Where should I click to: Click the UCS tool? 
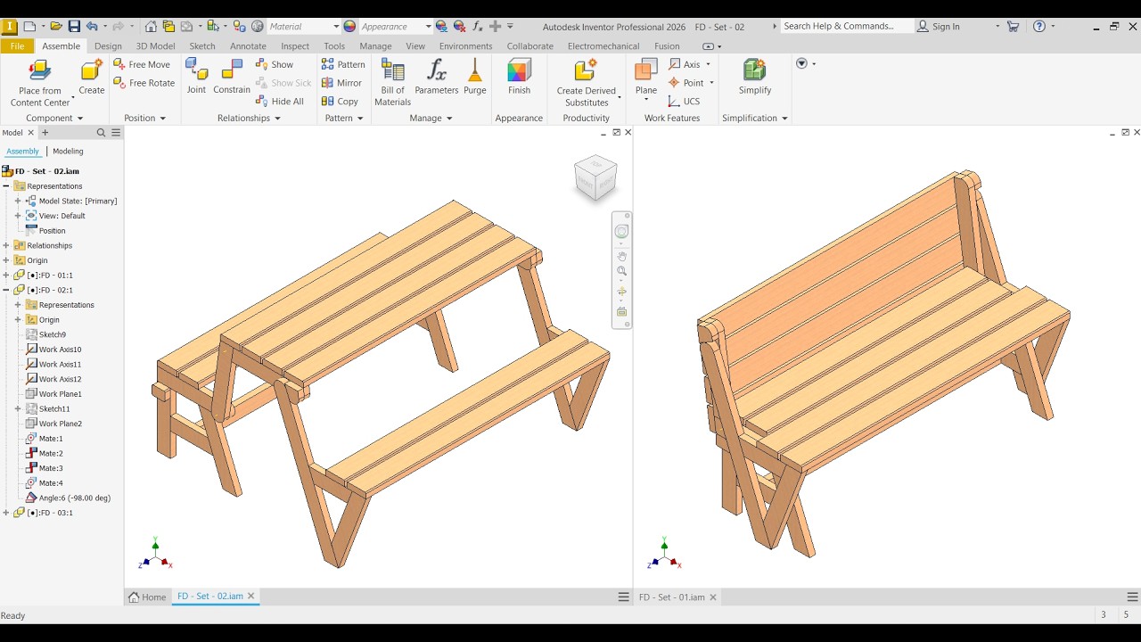coord(684,102)
